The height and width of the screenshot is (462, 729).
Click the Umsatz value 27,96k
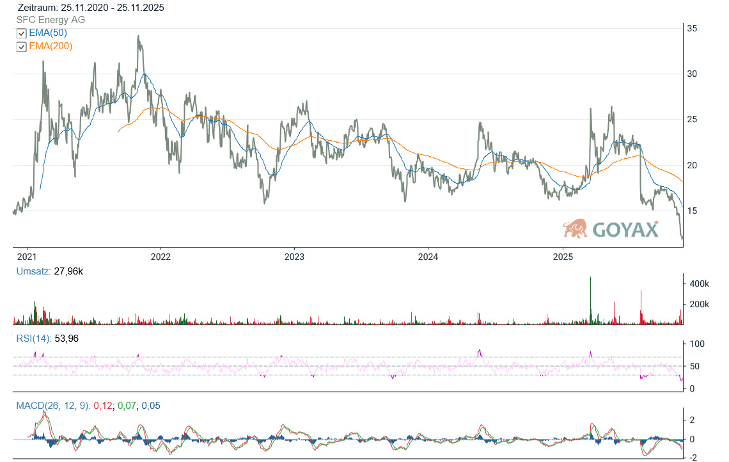(70, 271)
